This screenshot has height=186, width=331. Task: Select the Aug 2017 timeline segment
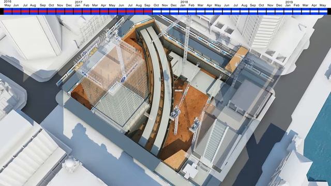point(139,11)
